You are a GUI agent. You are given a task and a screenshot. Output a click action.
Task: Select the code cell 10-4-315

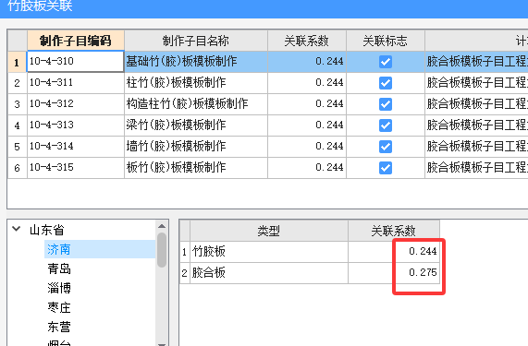76,168
